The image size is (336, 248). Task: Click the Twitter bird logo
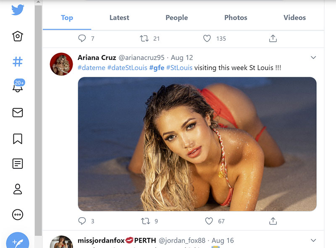pyautogui.click(x=18, y=9)
